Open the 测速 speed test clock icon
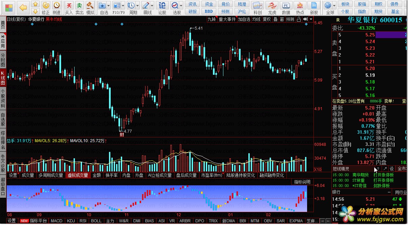 click(x=57, y=5)
